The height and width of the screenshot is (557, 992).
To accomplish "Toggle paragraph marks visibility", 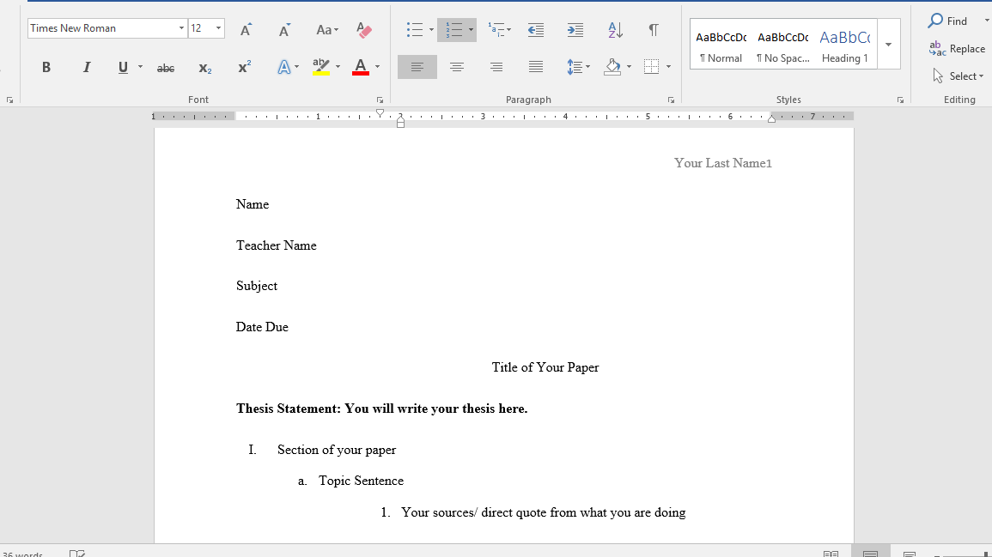I will (654, 29).
